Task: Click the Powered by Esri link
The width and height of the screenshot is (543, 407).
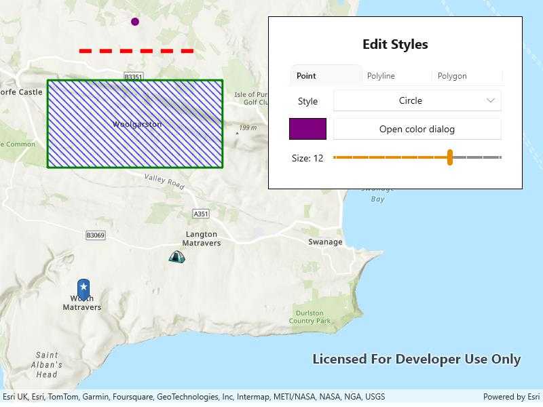Action: [x=511, y=397]
